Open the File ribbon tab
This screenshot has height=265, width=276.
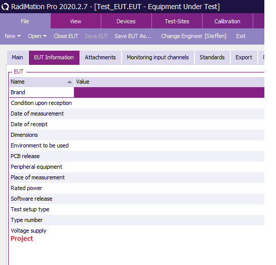(25, 21)
